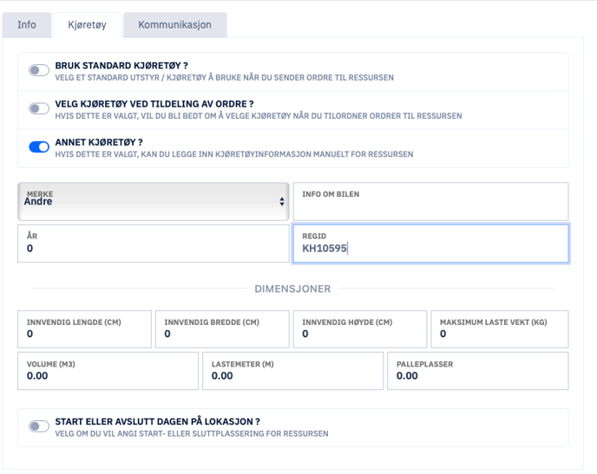Disable the Annet kjøretøy switch
597x474 pixels.
tap(39, 146)
